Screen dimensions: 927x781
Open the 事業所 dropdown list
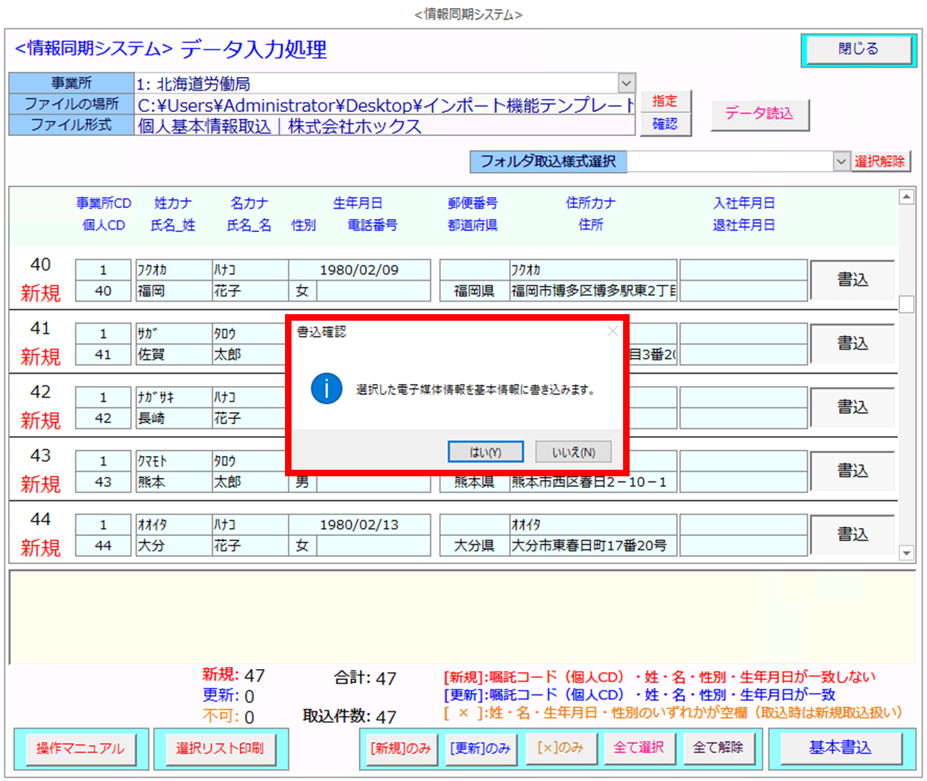tap(626, 83)
